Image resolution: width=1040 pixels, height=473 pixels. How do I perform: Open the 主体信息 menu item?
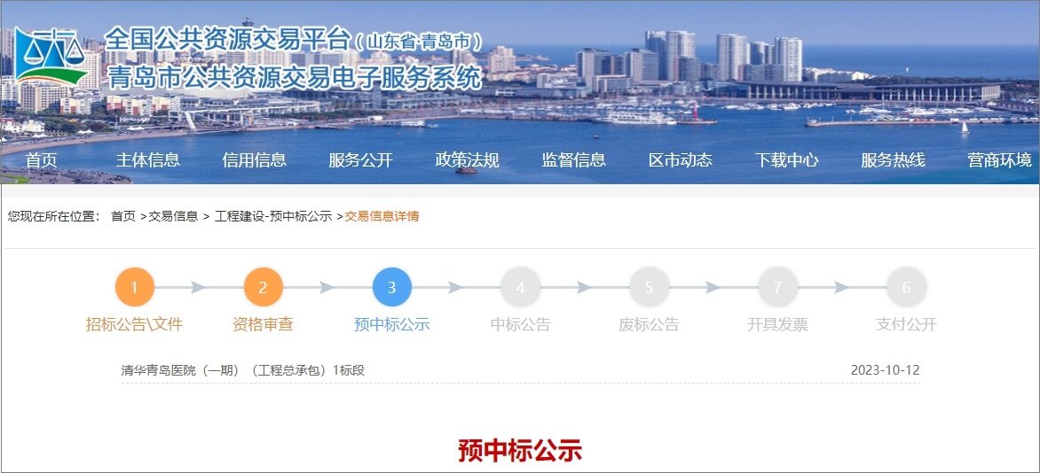pos(147,160)
